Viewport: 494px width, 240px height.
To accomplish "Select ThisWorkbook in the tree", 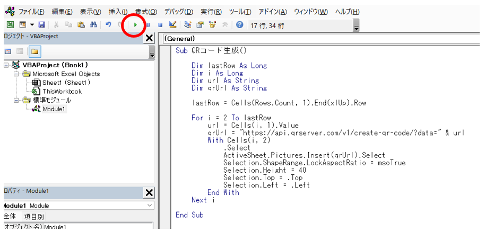I will click(62, 92).
